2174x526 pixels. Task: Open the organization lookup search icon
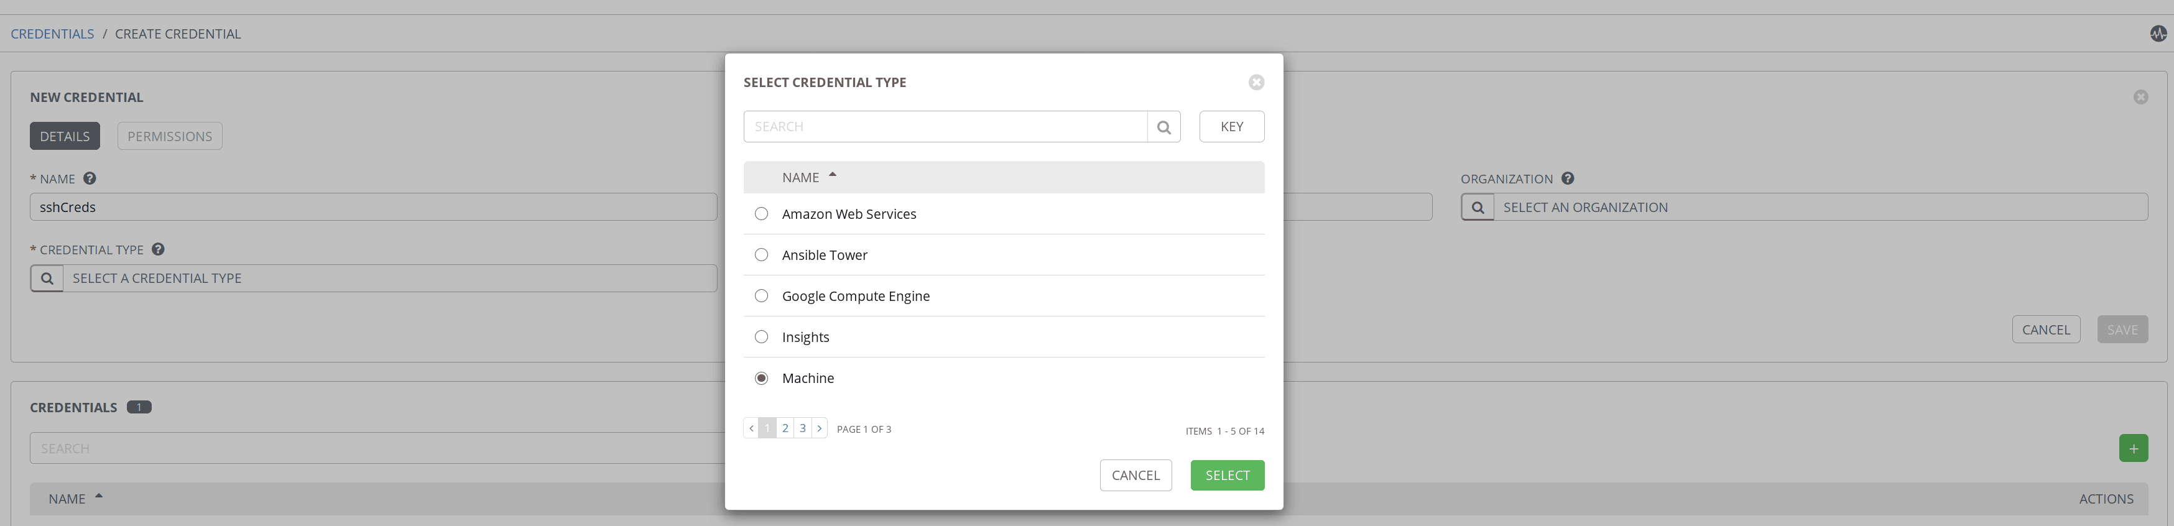(1477, 208)
